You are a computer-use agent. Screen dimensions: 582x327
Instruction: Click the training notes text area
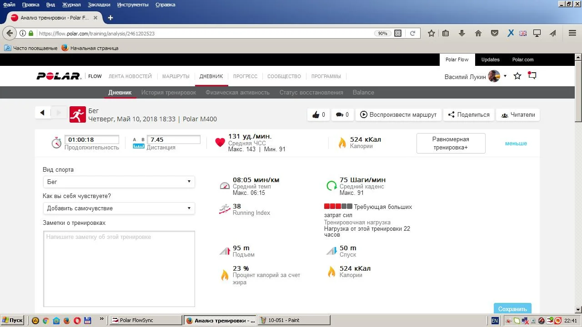tap(119, 269)
